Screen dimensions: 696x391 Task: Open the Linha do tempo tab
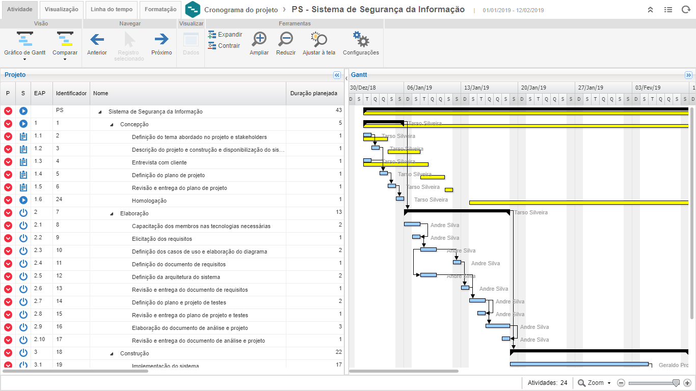[x=111, y=9]
